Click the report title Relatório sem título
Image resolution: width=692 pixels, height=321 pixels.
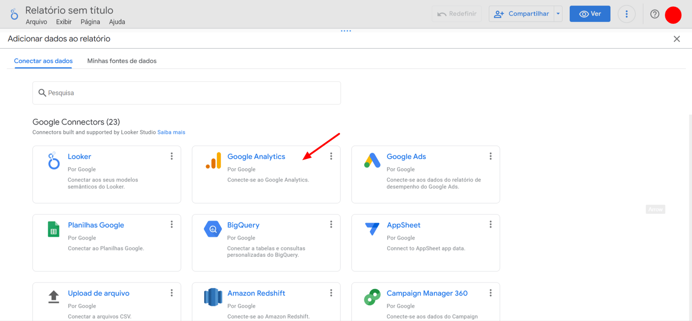(x=69, y=10)
